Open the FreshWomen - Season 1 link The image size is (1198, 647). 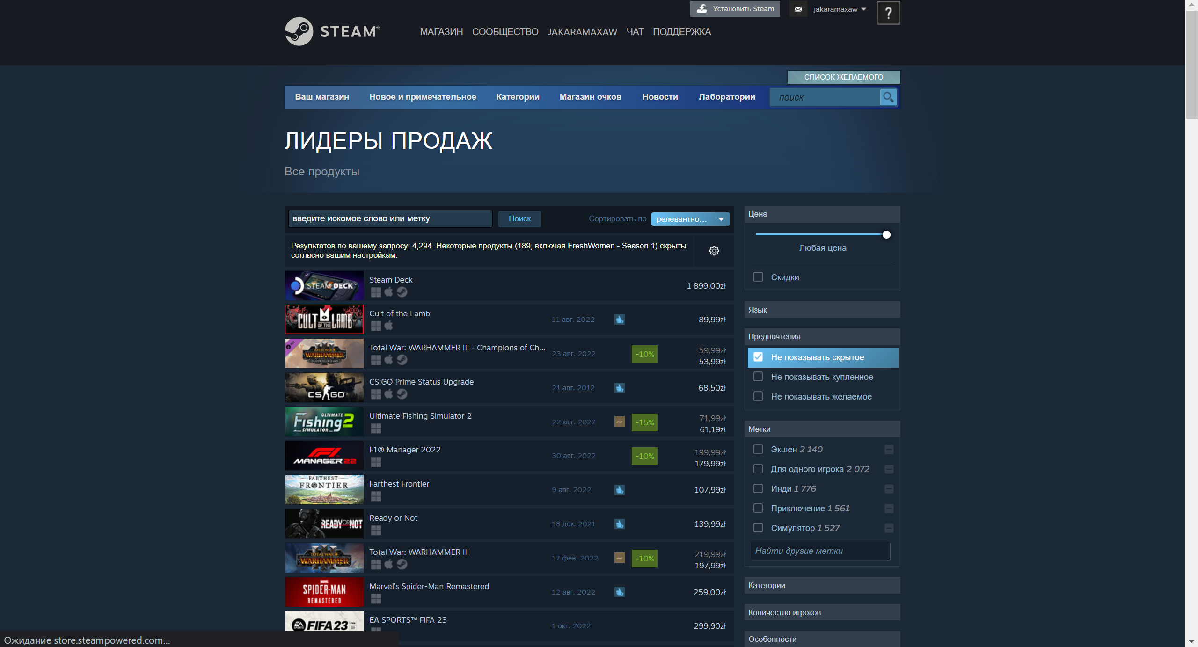(611, 246)
